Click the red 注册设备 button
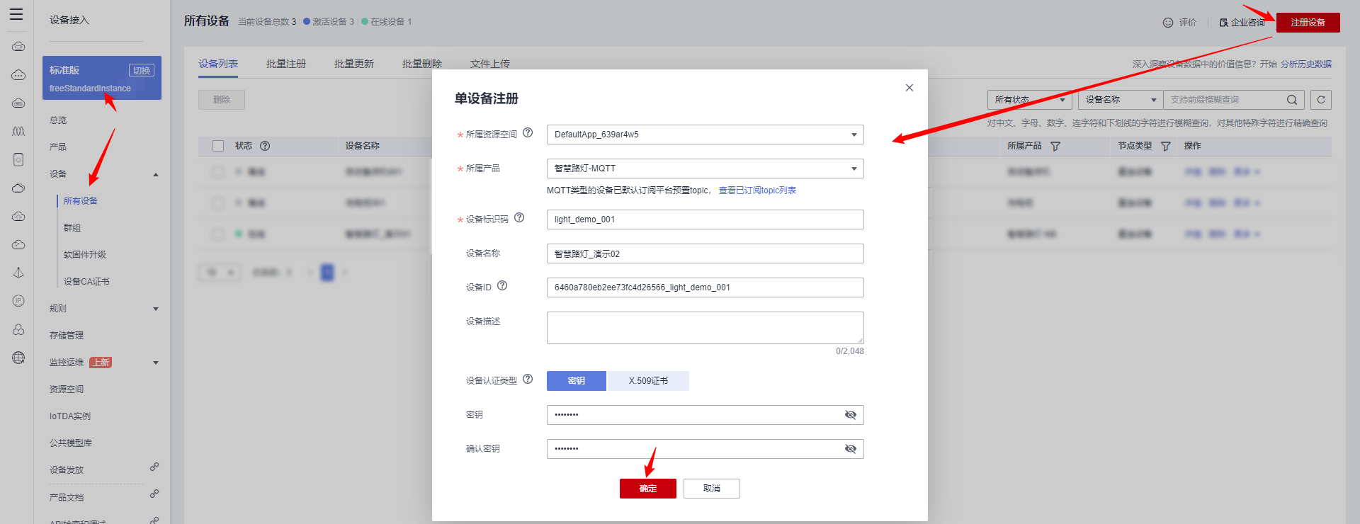1360x524 pixels. click(x=1308, y=23)
